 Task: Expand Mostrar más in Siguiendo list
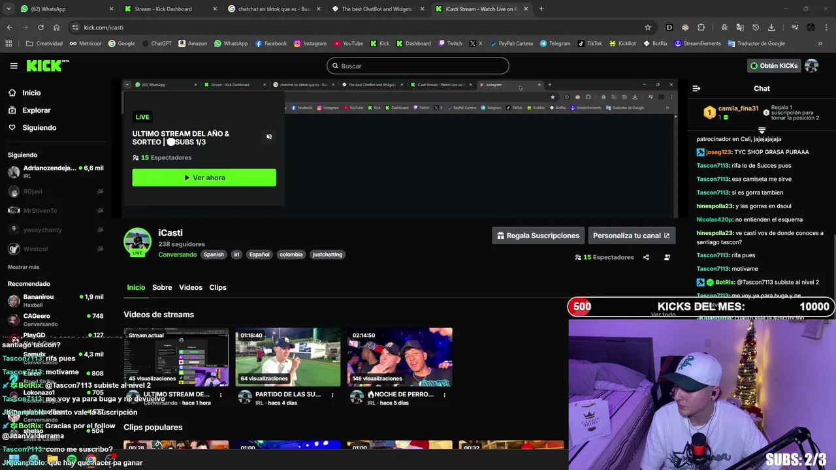(24, 267)
